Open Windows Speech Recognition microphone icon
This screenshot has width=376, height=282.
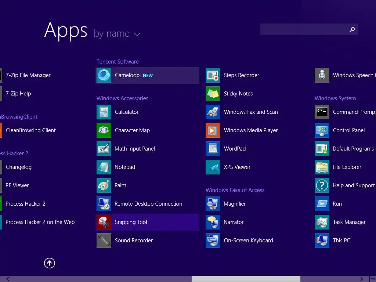[322, 75]
